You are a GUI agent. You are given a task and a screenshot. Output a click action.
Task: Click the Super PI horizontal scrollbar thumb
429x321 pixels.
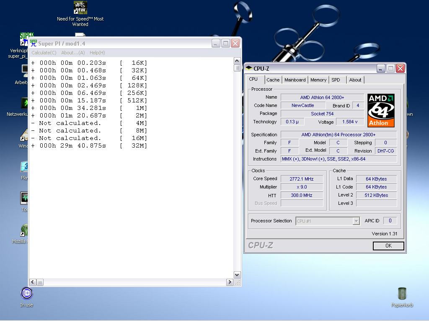click(40, 282)
